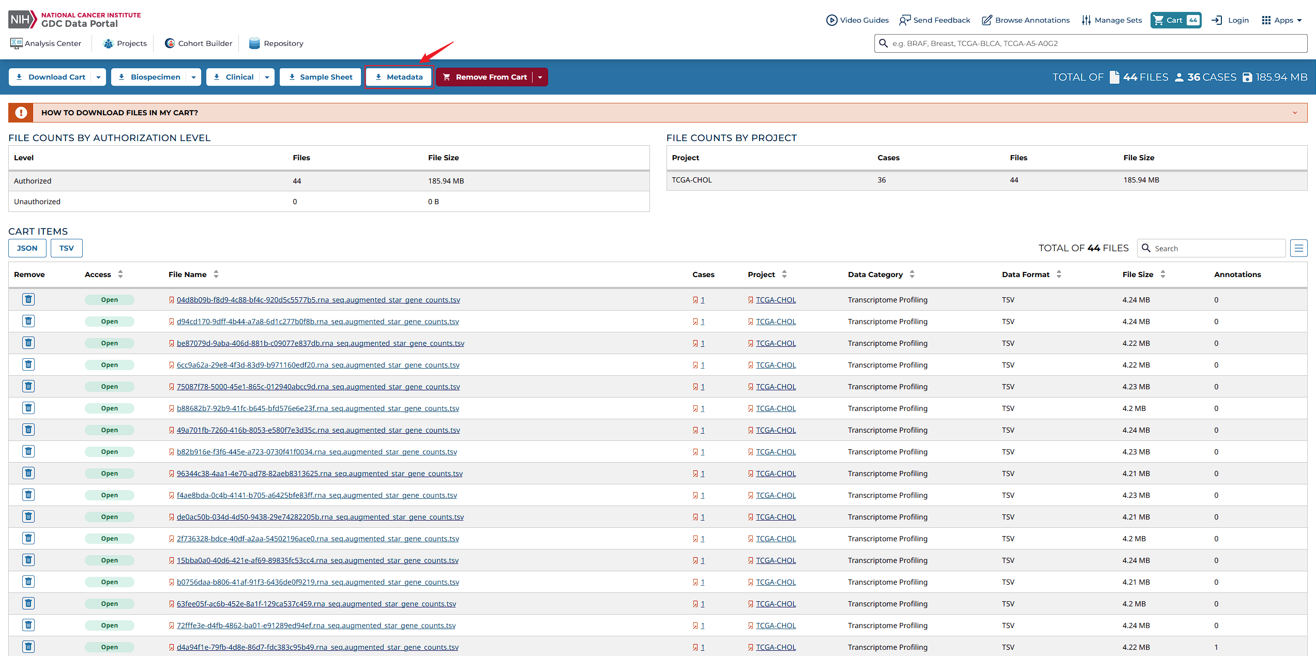Remove file 6cc9a62a via its trash icon

[28, 364]
